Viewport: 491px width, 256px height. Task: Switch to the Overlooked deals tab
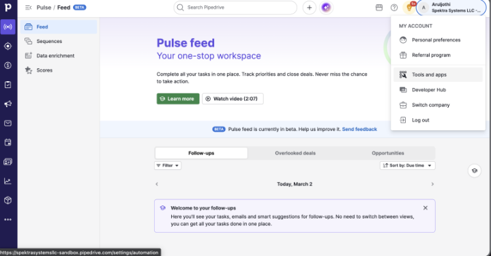tap(295, 153)
